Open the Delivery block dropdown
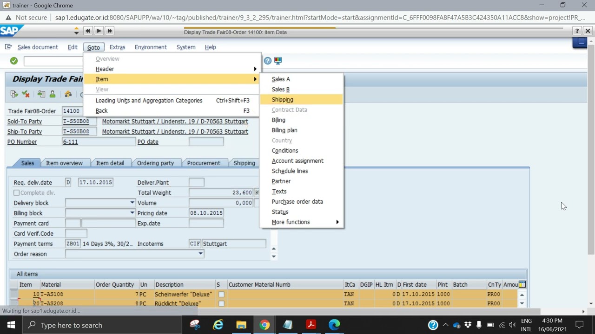 (132, 203)
